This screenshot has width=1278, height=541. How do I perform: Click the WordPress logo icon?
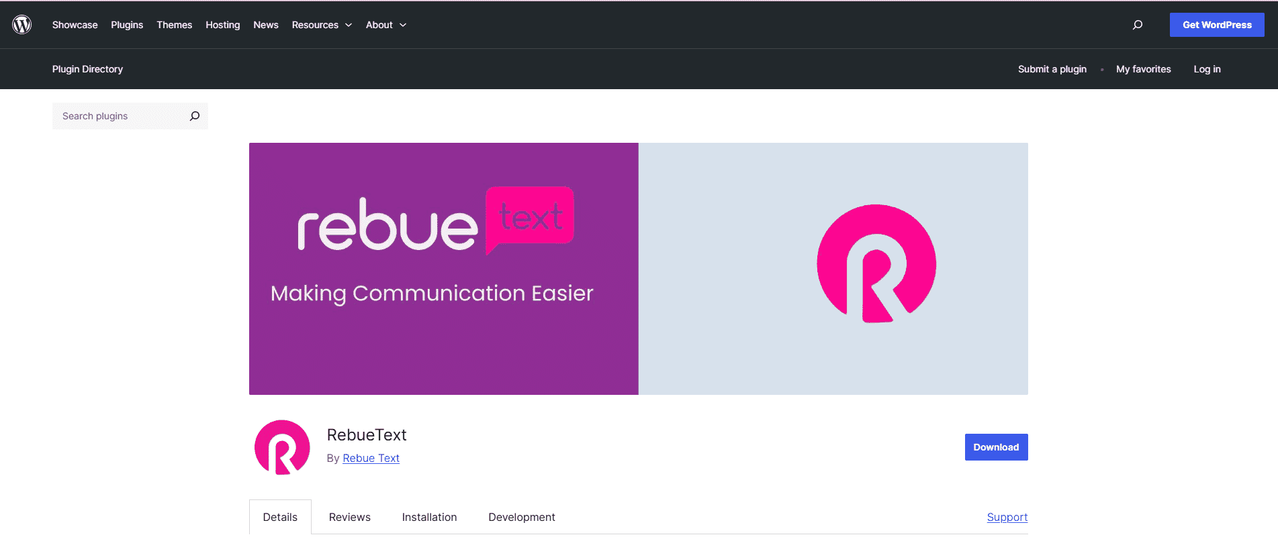click(x=22, y=25)
